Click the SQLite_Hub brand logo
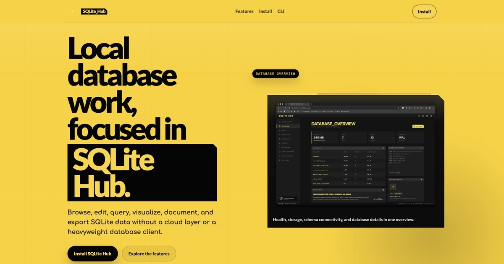Image resolution: width=504 pixels, height=264 pixels. (x=94, y=12)
